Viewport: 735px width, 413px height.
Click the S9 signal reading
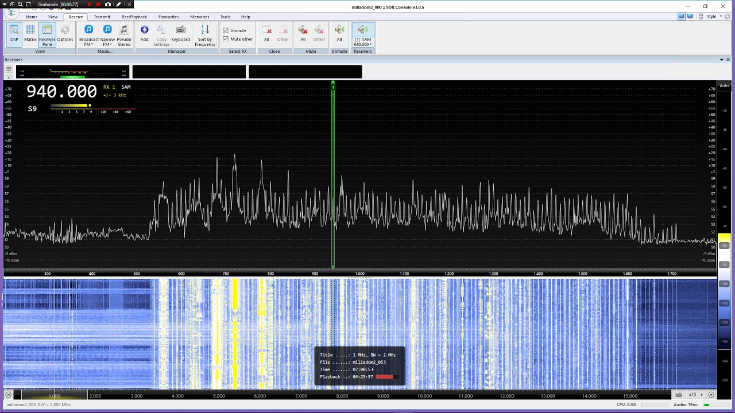coord(32,109)
